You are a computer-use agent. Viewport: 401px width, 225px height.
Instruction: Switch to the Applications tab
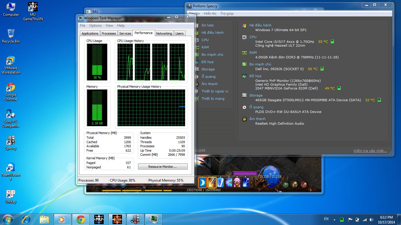pyautogui.click(x=90, y=33)
